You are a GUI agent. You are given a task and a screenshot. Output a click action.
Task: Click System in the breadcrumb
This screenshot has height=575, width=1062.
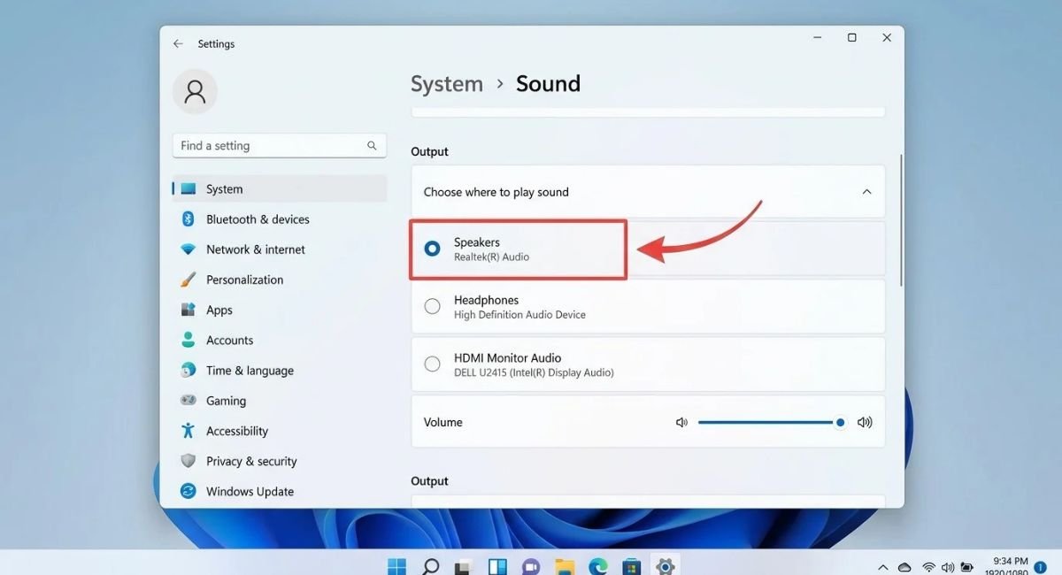[447, 84]
